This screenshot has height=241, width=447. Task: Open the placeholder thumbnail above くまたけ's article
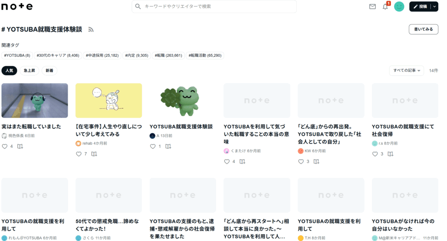point(257,100)
